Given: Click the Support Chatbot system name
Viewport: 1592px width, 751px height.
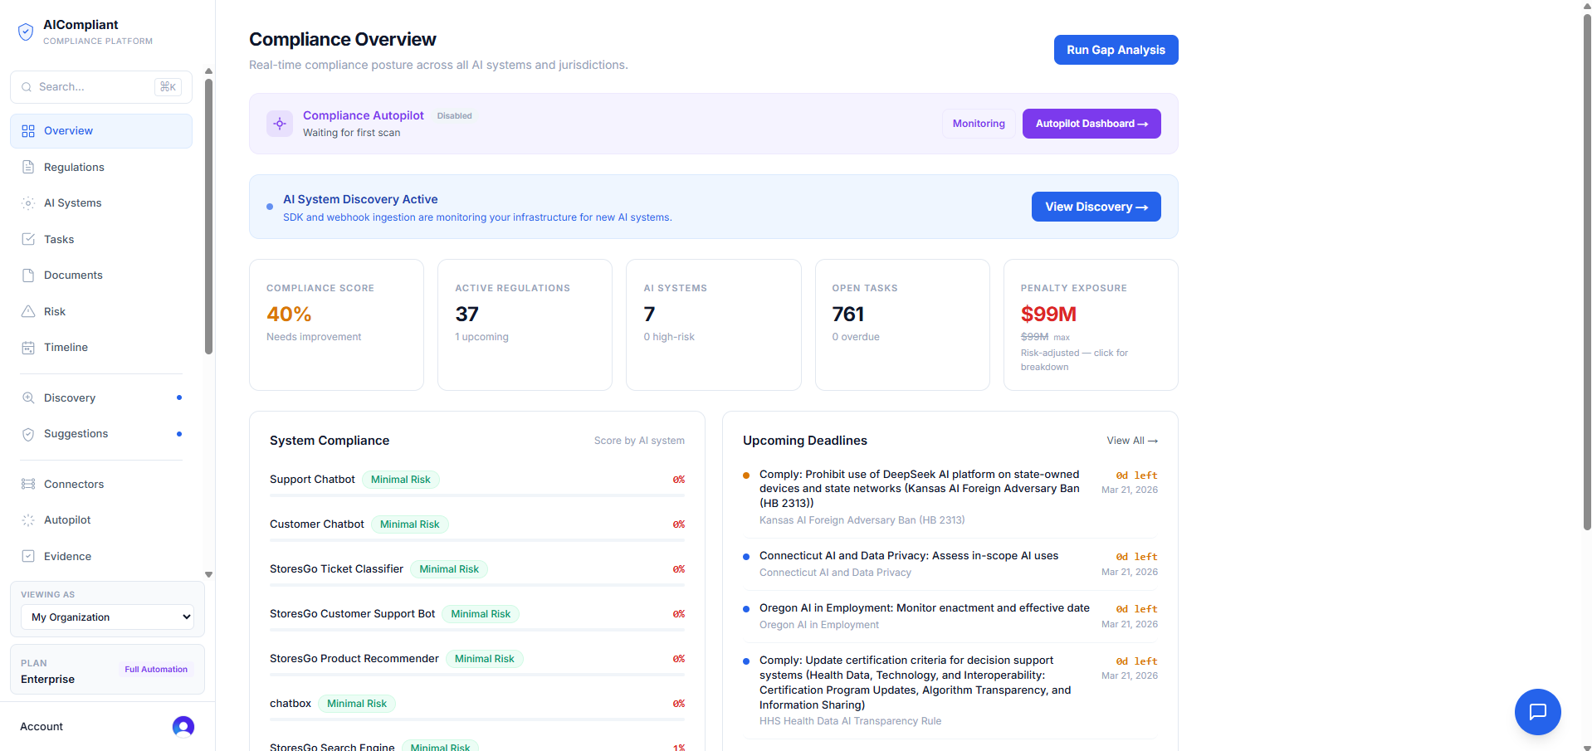Looking at the screenshot, I should tap(312, 480).
